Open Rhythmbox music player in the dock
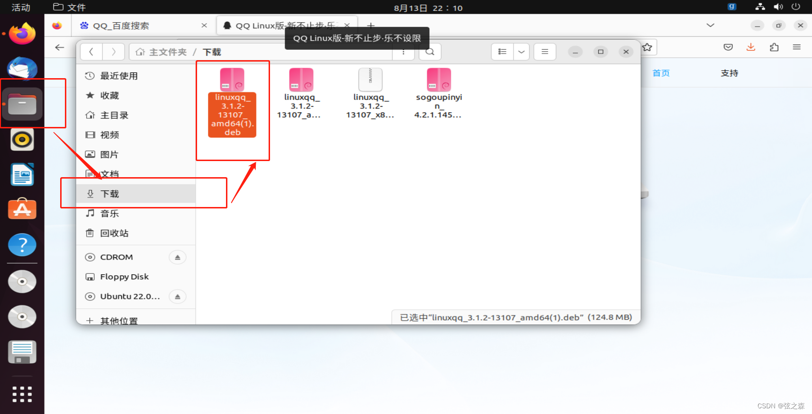This screenshot has width=812, height=414. point(22,140)
